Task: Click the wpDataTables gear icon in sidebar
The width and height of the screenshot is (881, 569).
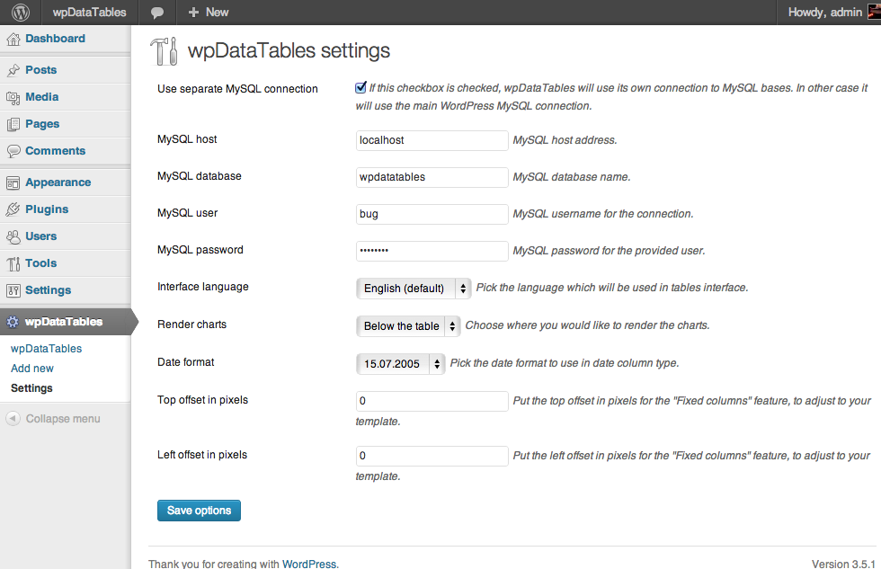Action: (x=13, y=322)
